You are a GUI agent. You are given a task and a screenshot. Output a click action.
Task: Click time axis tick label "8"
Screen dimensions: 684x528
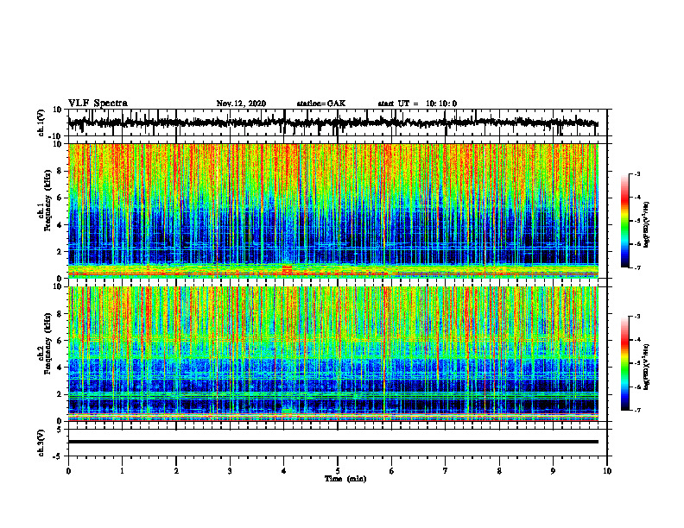pyautogui.click(x=499, y=471)
